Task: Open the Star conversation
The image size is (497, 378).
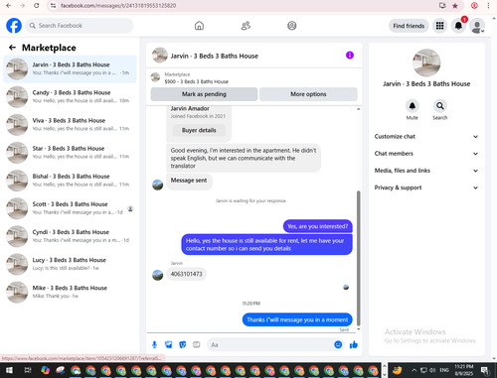Action: click(70, 153)
